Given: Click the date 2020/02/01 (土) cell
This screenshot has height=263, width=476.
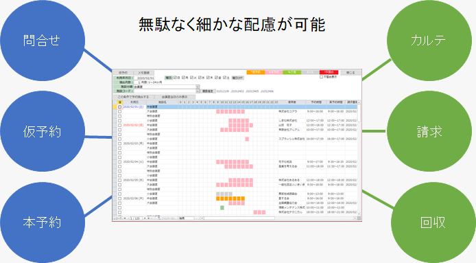Looking at the screenshot, I should [x=134, y=107].
